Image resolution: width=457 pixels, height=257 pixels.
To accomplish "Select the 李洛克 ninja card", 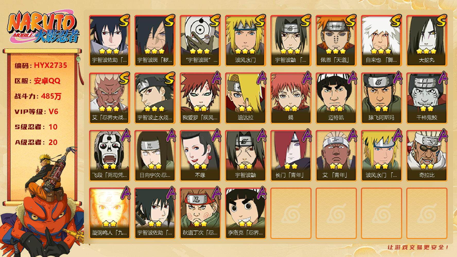I will click(245, 213).
